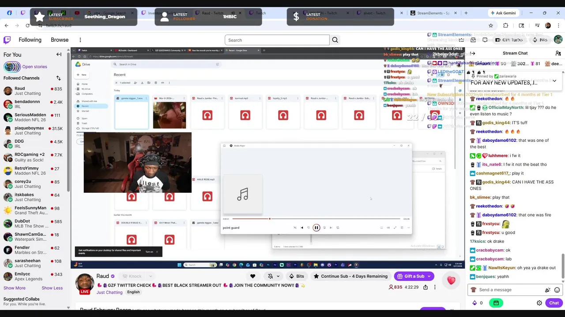Bookmark this page with the star icon
This screenshot has width=565, height=317.
click(491, 26)
